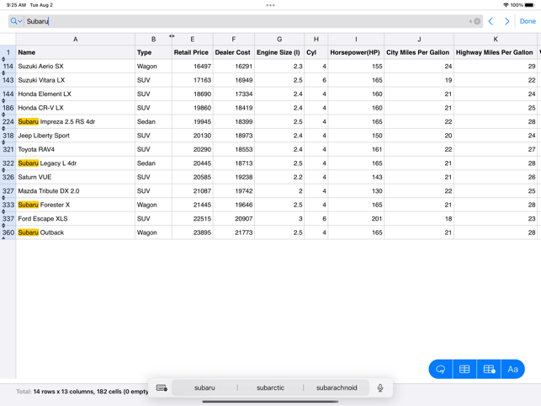Toggle the keyboard icon in suggestion bar
The width and height of the screenshot is (541, 406).
pyautogui.click(x=162, y=387)
